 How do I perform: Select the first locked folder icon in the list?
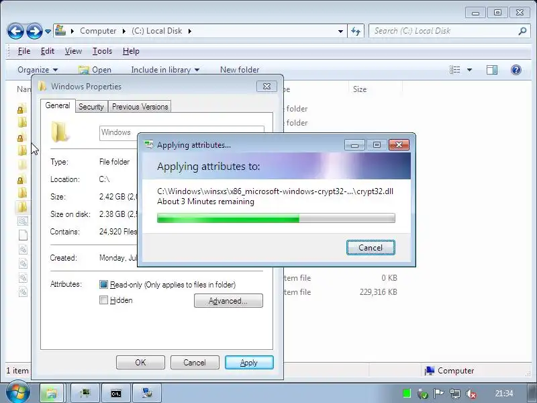coord(21,109)
